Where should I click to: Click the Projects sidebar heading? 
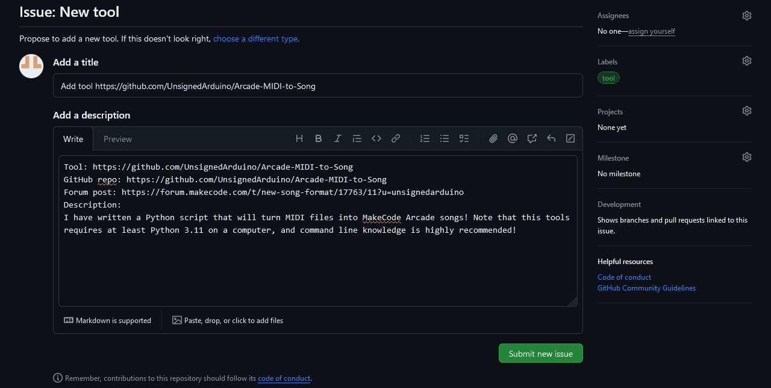610,112
